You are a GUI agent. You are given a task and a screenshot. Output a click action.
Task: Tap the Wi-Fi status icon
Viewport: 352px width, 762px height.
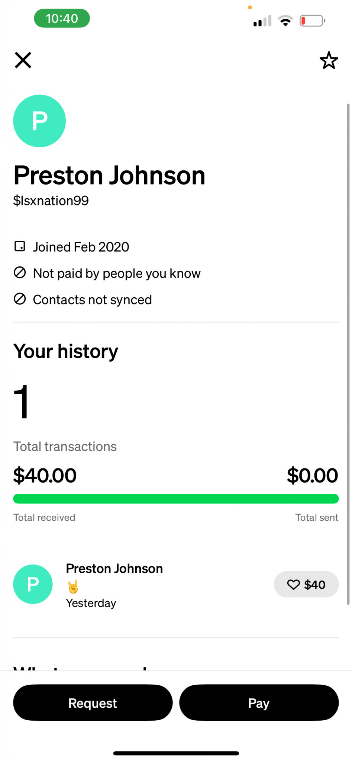pos(285,21)
